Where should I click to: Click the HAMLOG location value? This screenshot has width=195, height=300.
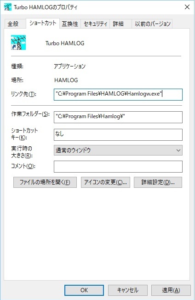[66, 80]
